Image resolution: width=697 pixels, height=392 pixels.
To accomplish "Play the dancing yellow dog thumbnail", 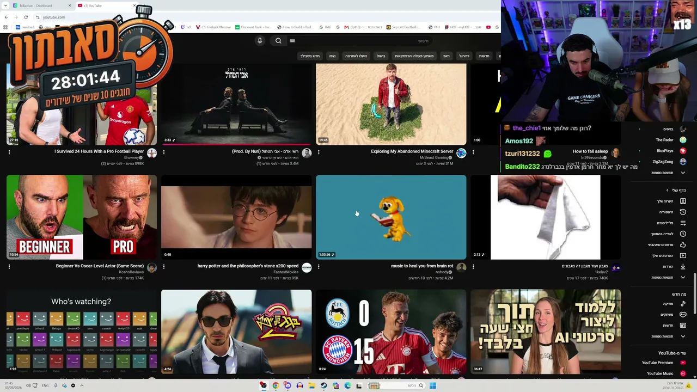I will point(391,217).
